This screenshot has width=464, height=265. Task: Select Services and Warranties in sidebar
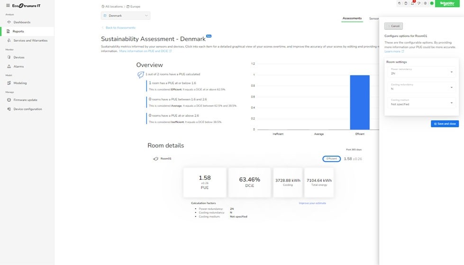[30, 41]
